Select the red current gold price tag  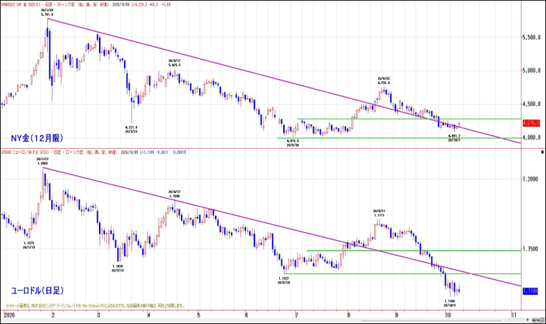(x=532, y=123)
